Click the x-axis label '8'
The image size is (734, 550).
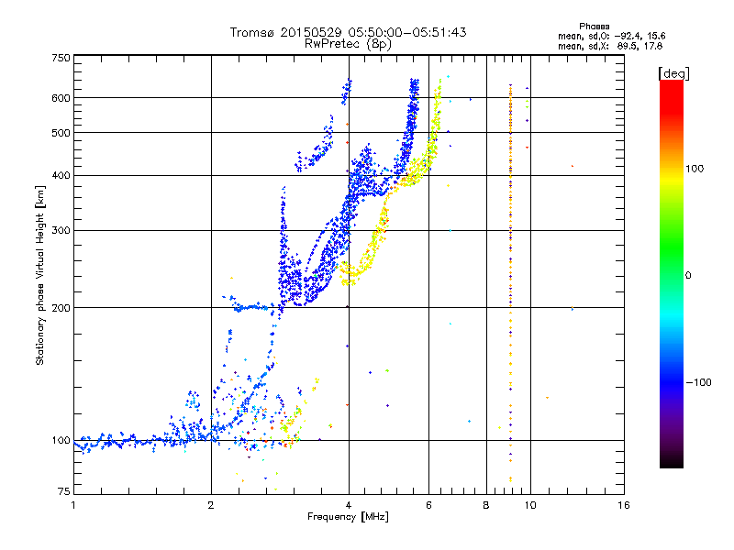[486, 505]
